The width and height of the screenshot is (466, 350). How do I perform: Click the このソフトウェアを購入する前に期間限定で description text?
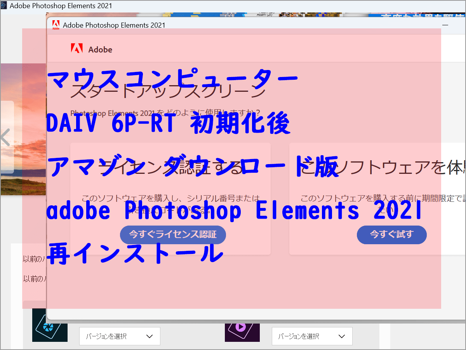click(x=383, y=205)
